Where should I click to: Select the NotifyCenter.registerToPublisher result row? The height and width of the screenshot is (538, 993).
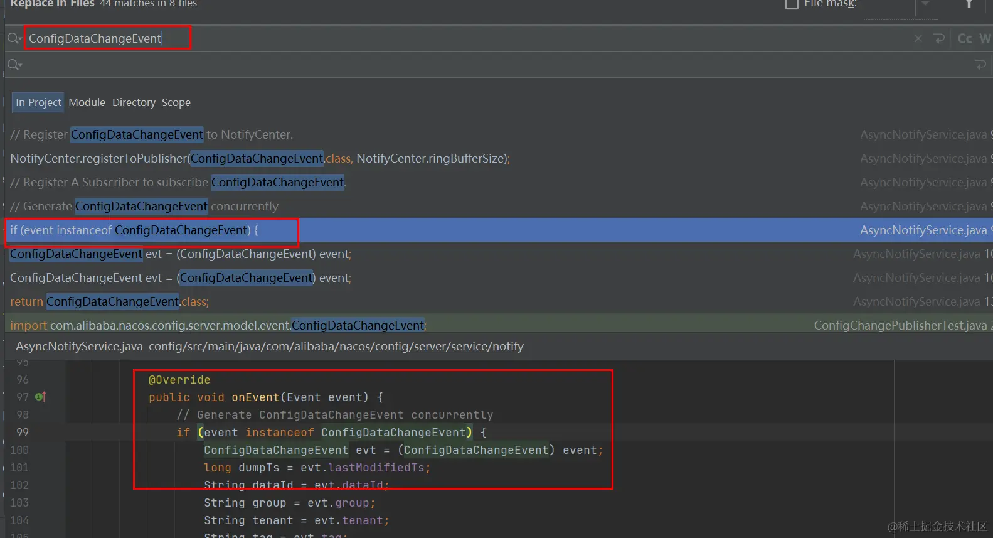(x=499, y=158)
